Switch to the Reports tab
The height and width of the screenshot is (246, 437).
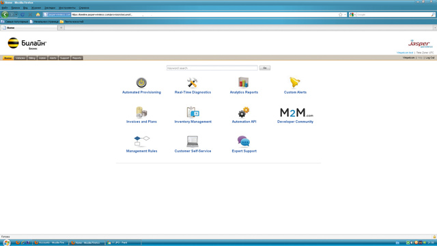coord(76,58)
